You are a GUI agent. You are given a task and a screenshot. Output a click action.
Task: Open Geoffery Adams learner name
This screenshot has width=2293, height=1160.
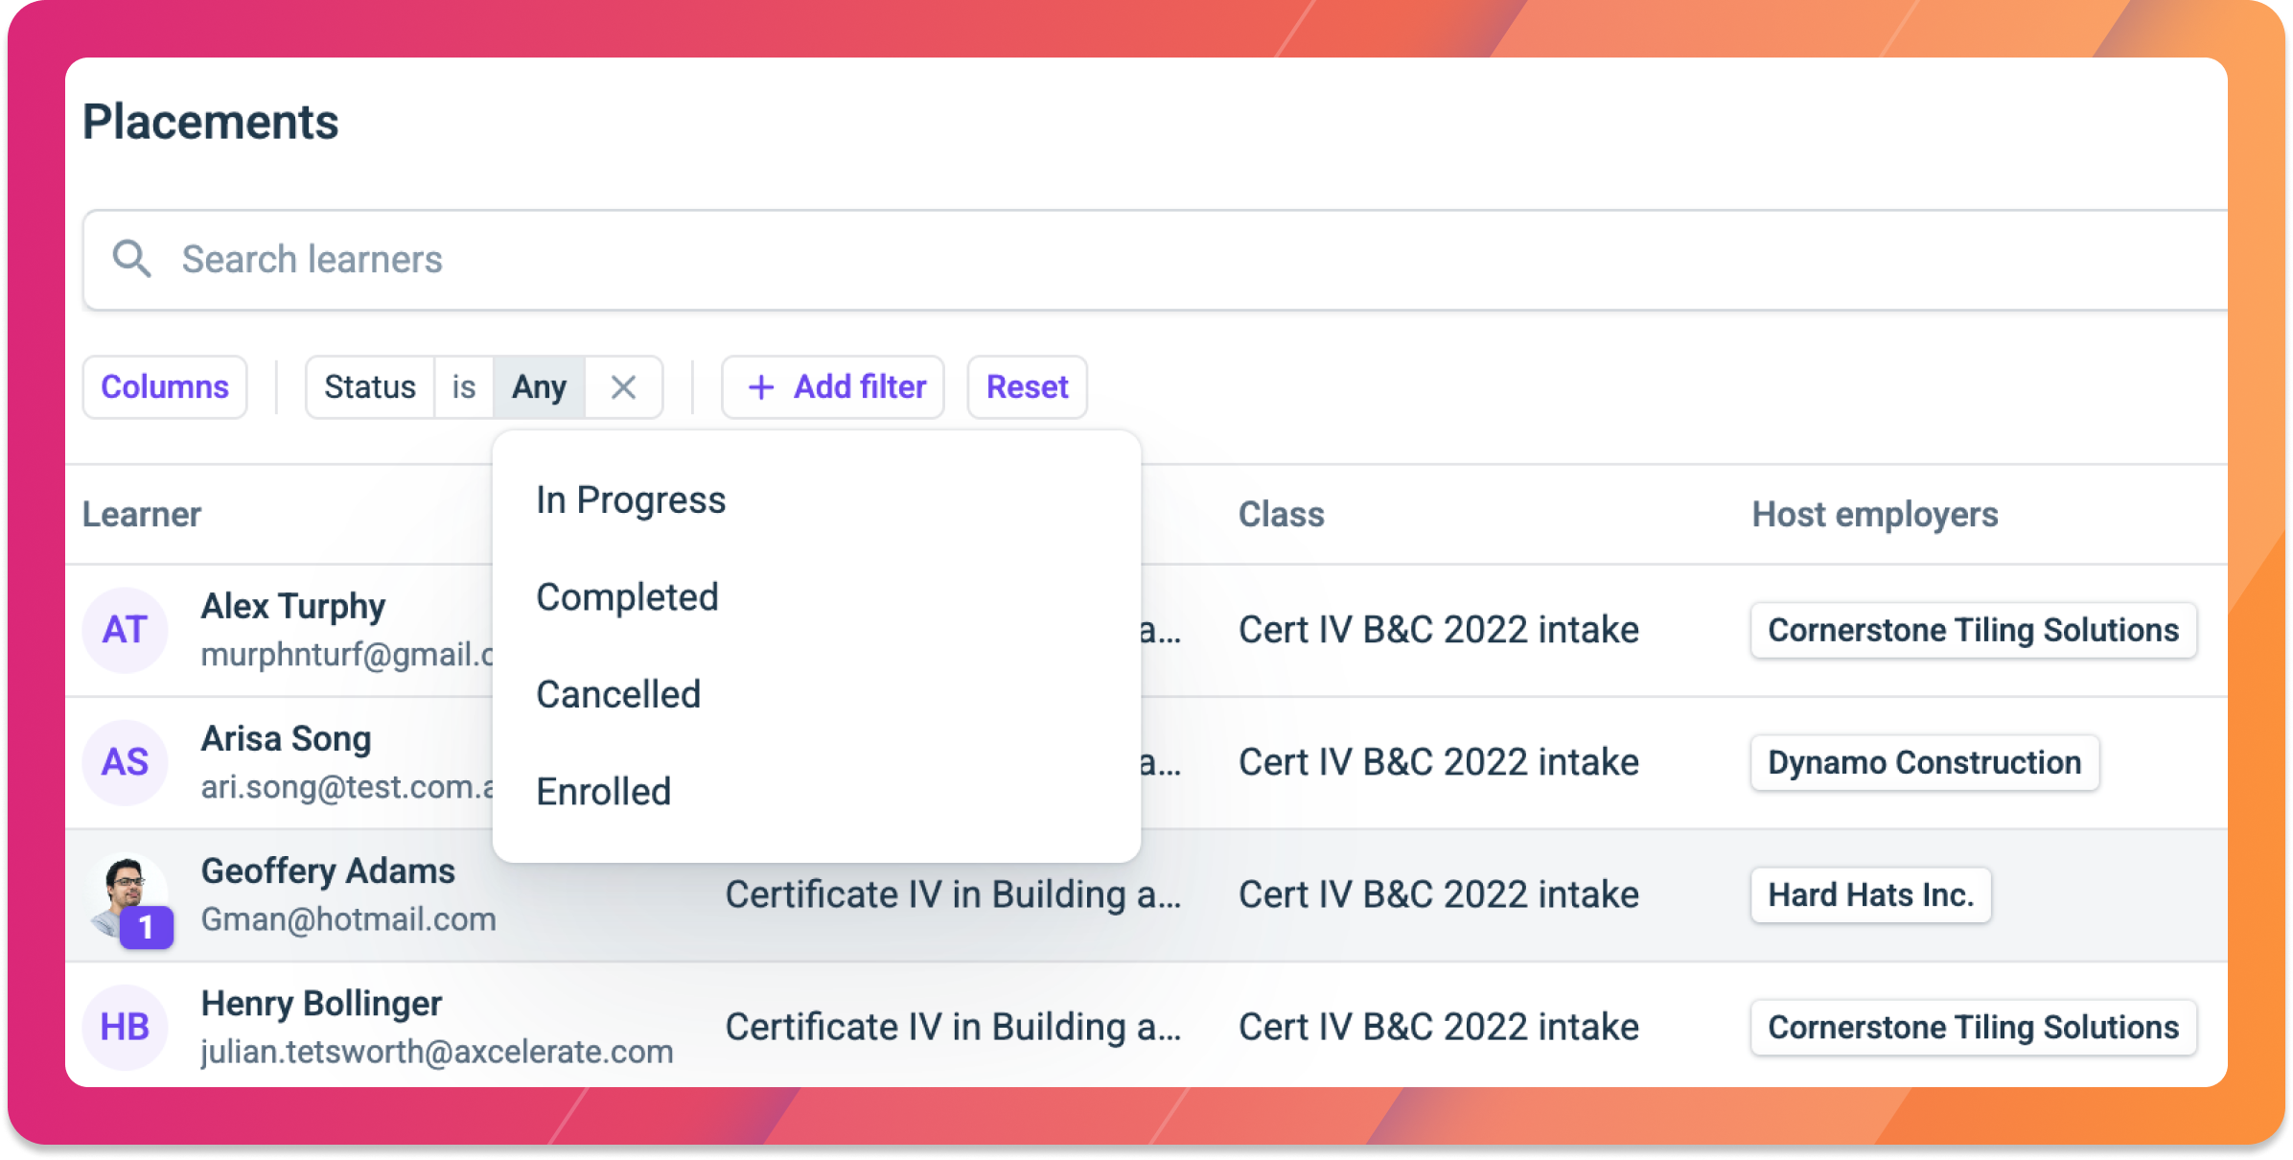(328, 870)
